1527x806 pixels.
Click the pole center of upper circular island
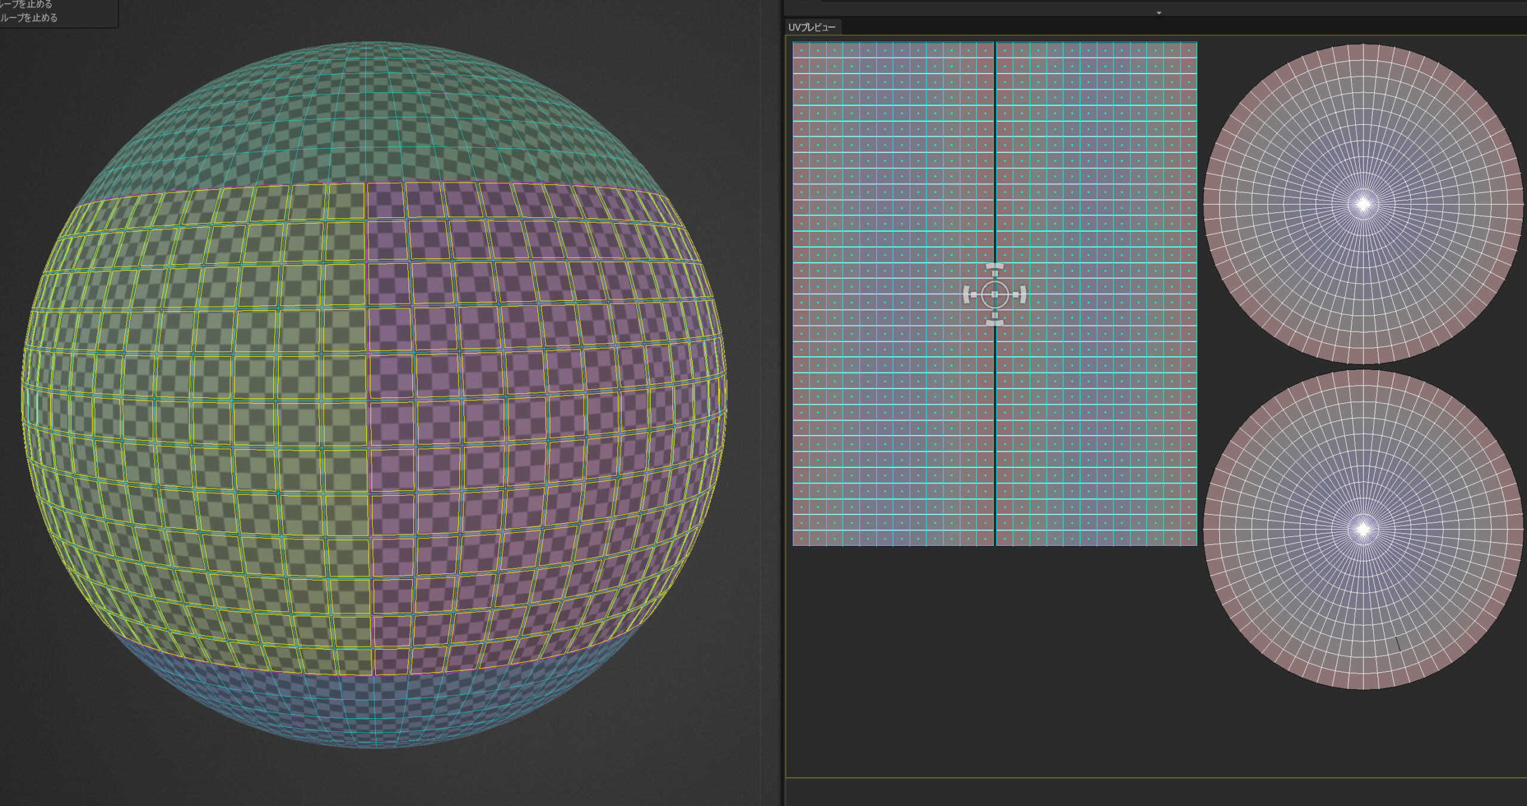(x=1364, y=205)
